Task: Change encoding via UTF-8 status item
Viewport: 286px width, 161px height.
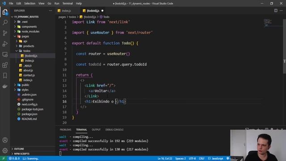Action: pos(192,158)
